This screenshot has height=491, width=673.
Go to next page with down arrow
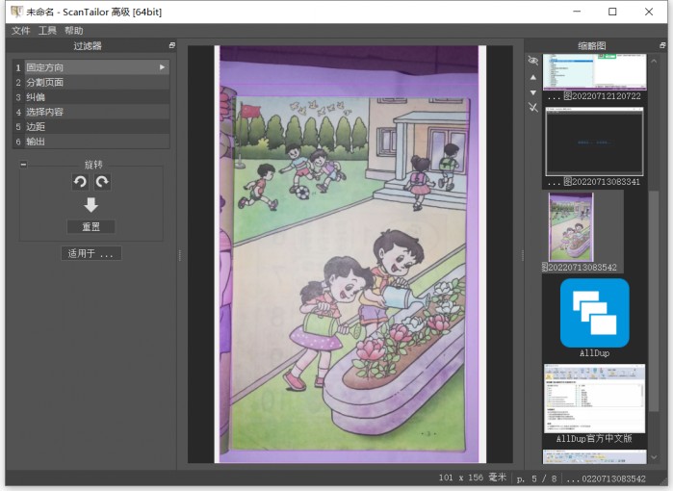pos(533,92)
